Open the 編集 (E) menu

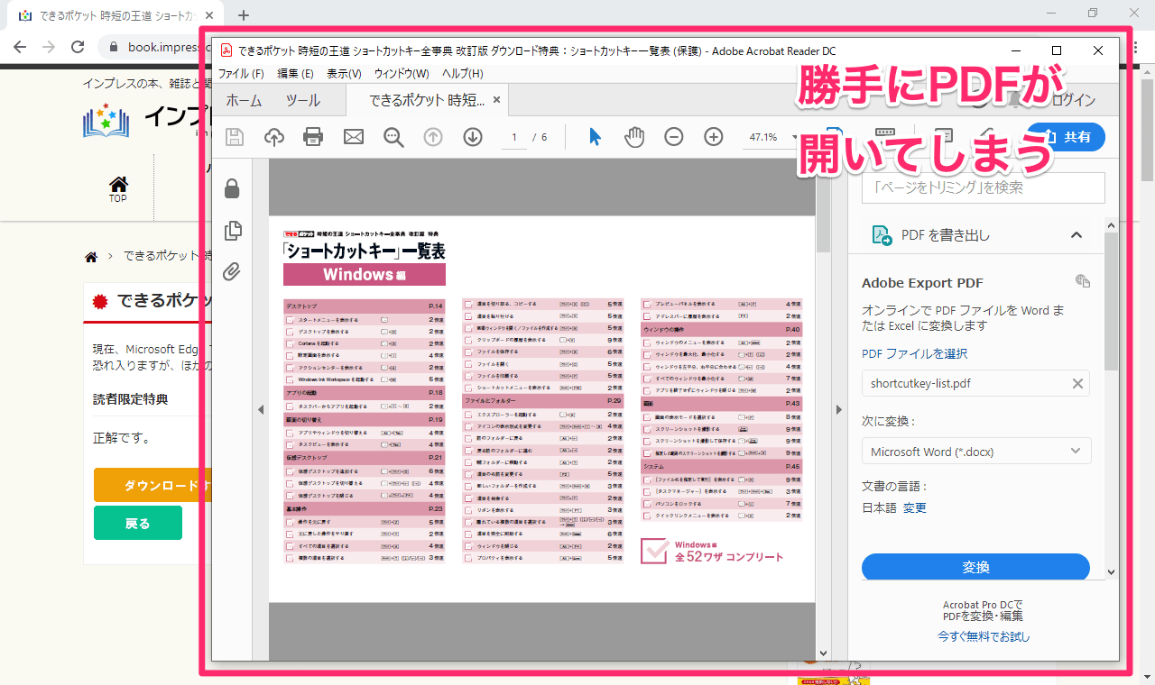(295, 74)
